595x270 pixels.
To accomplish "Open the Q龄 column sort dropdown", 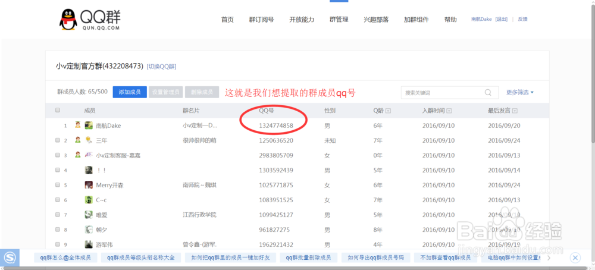I will 388,111.
